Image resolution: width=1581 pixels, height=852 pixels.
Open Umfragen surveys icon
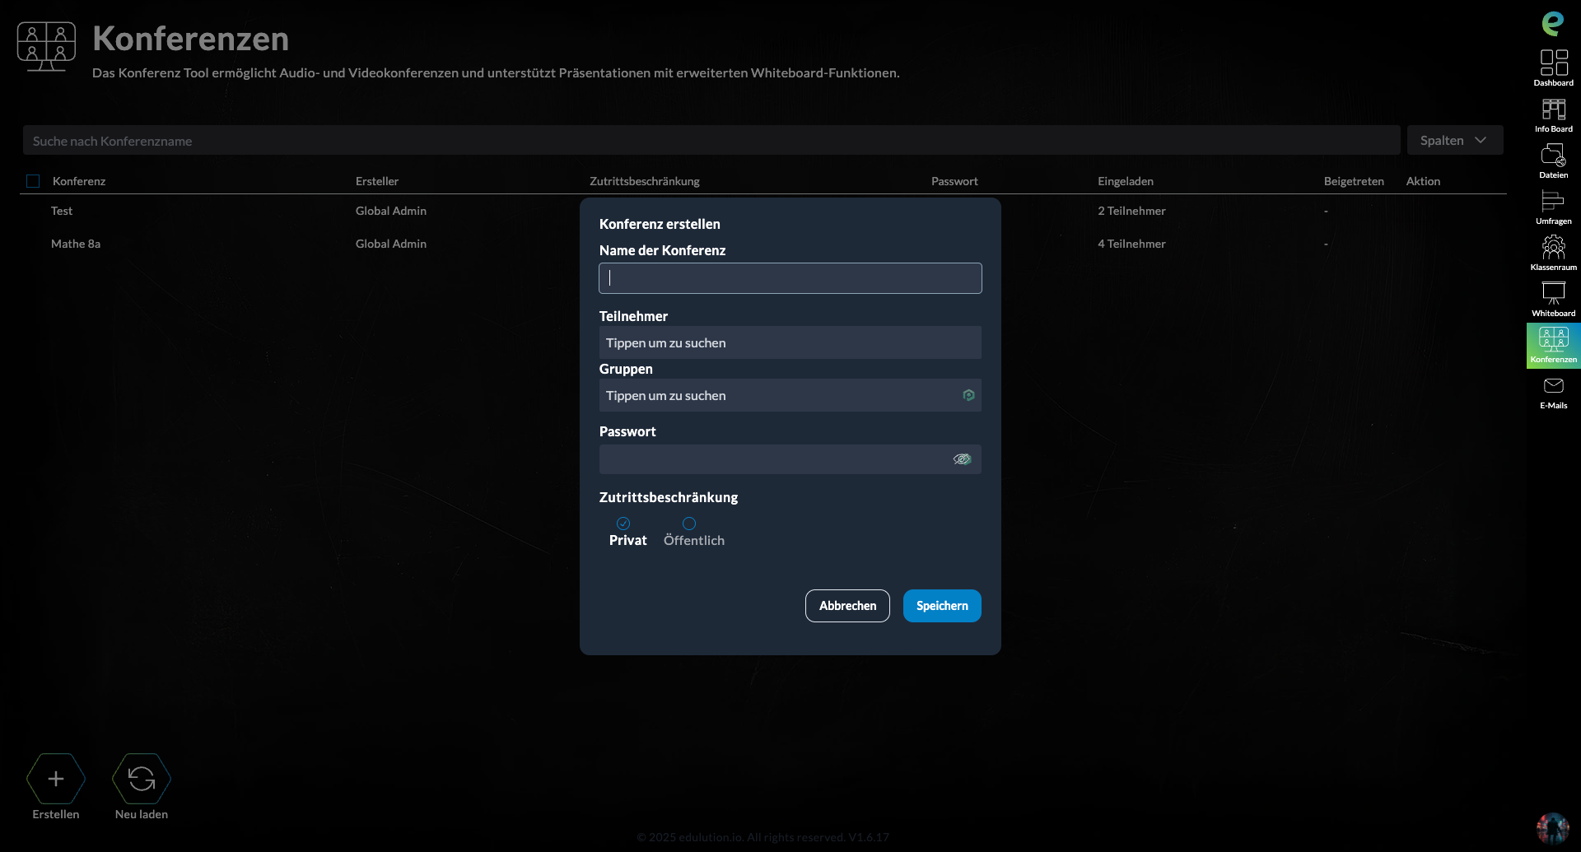pyautogui.click(x=1553, y=207)
